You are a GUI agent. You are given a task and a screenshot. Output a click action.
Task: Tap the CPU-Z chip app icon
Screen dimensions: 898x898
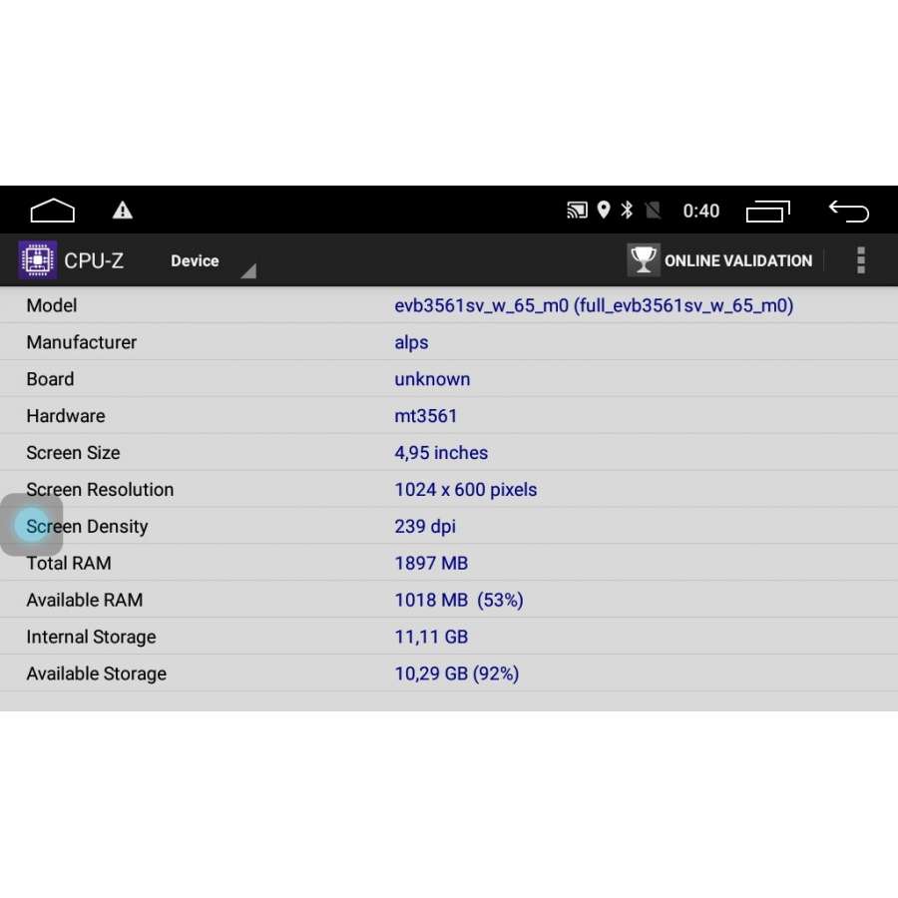coord(37,260)
